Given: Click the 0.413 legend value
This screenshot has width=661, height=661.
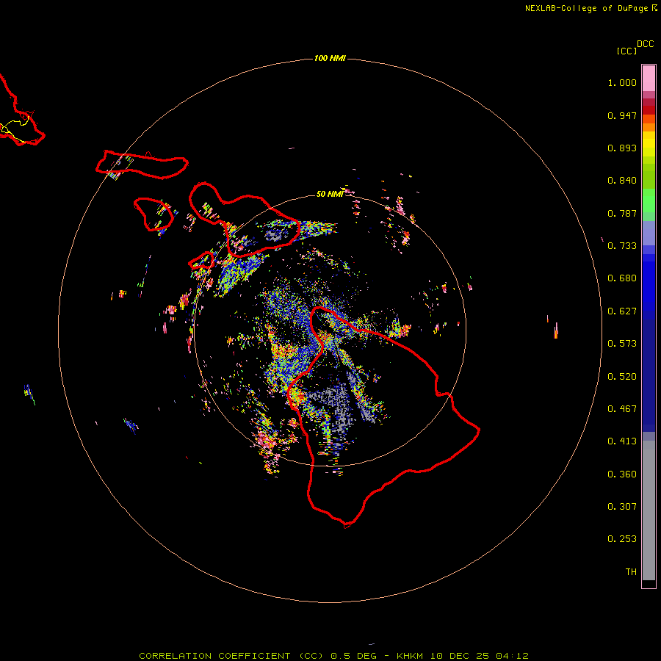Looking at the screenshot, I should pos(621,441).
